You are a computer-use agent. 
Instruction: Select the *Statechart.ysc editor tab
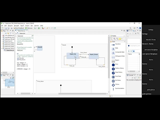pyautogui.click(x=21, y=31)
